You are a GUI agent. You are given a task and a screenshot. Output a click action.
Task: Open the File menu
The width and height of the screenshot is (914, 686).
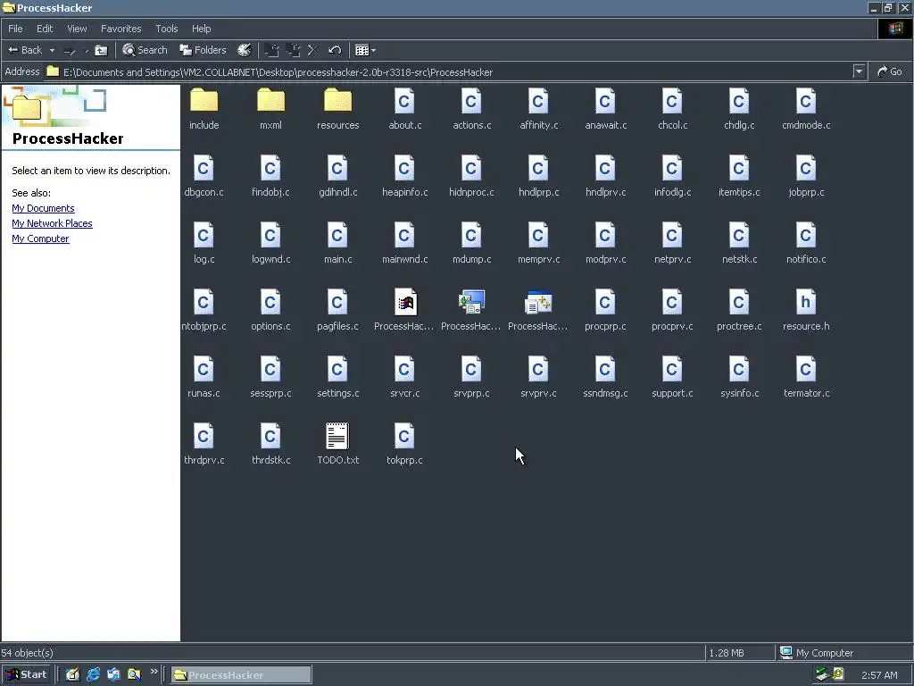[15, 29]
